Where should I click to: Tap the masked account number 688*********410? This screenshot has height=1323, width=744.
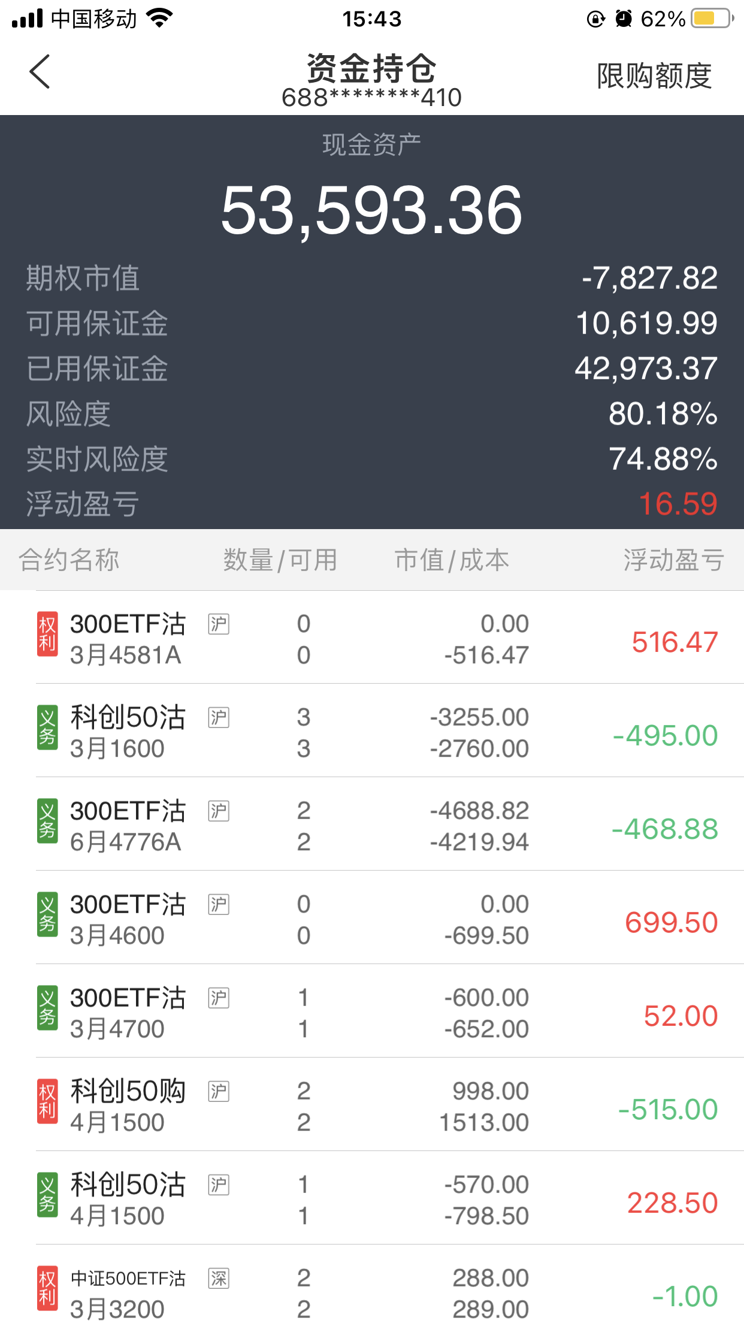371,98
